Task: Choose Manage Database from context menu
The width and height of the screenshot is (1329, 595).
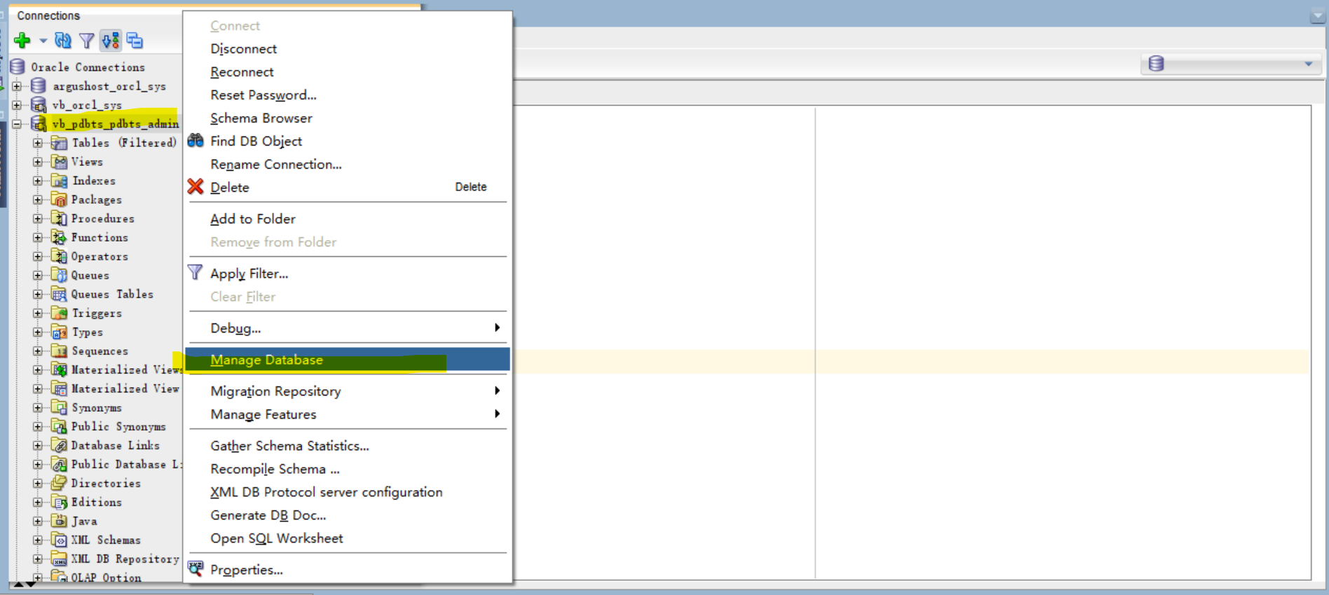Action: 347,360
